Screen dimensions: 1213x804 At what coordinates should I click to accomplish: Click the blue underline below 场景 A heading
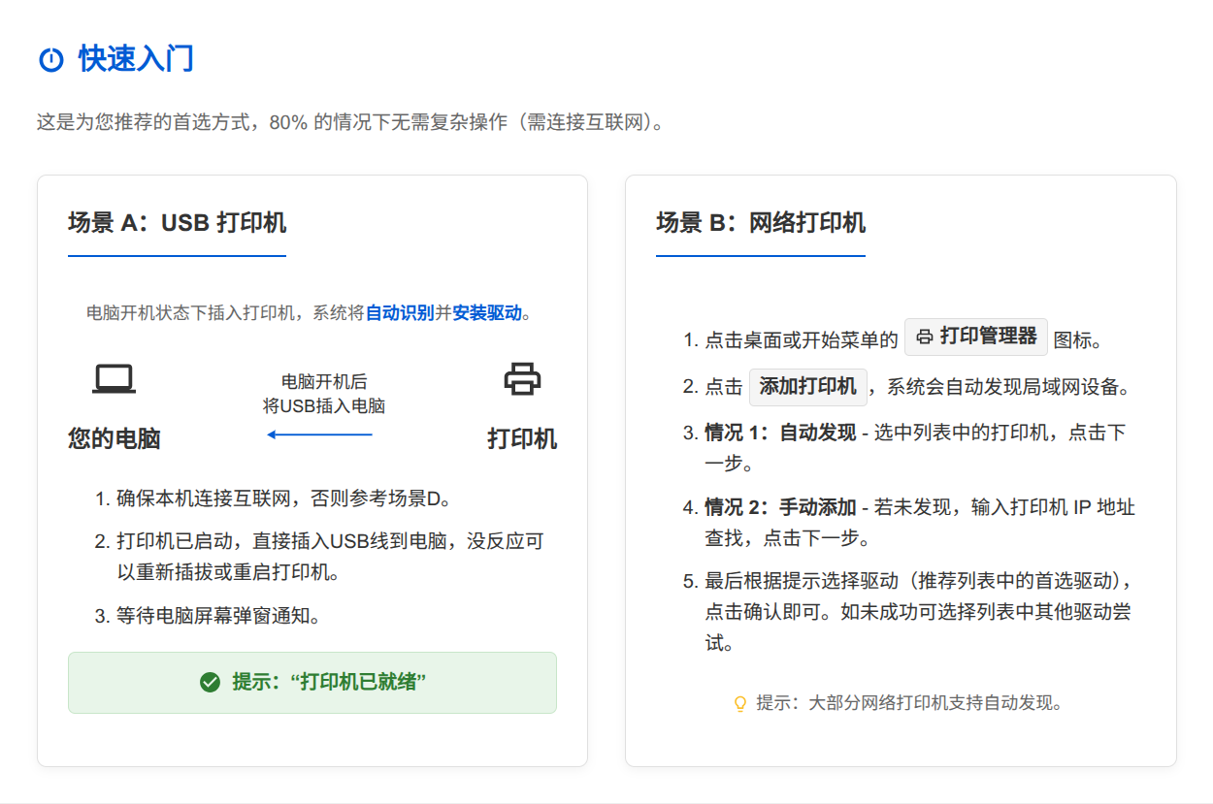click(x=176, y=255)
